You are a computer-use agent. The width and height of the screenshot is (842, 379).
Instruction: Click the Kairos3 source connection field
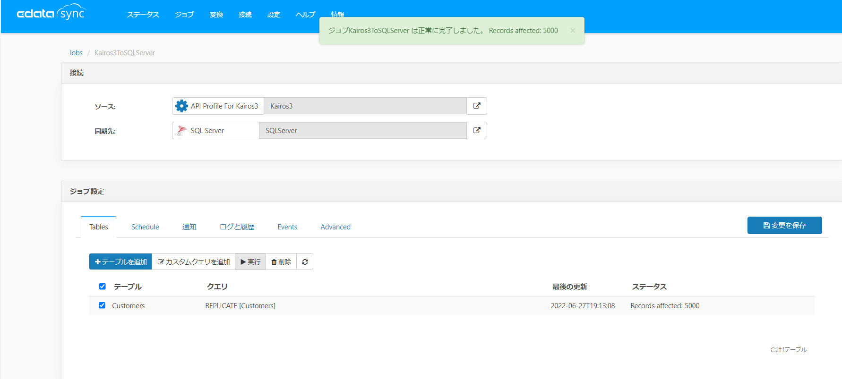(x=365, y=106)
